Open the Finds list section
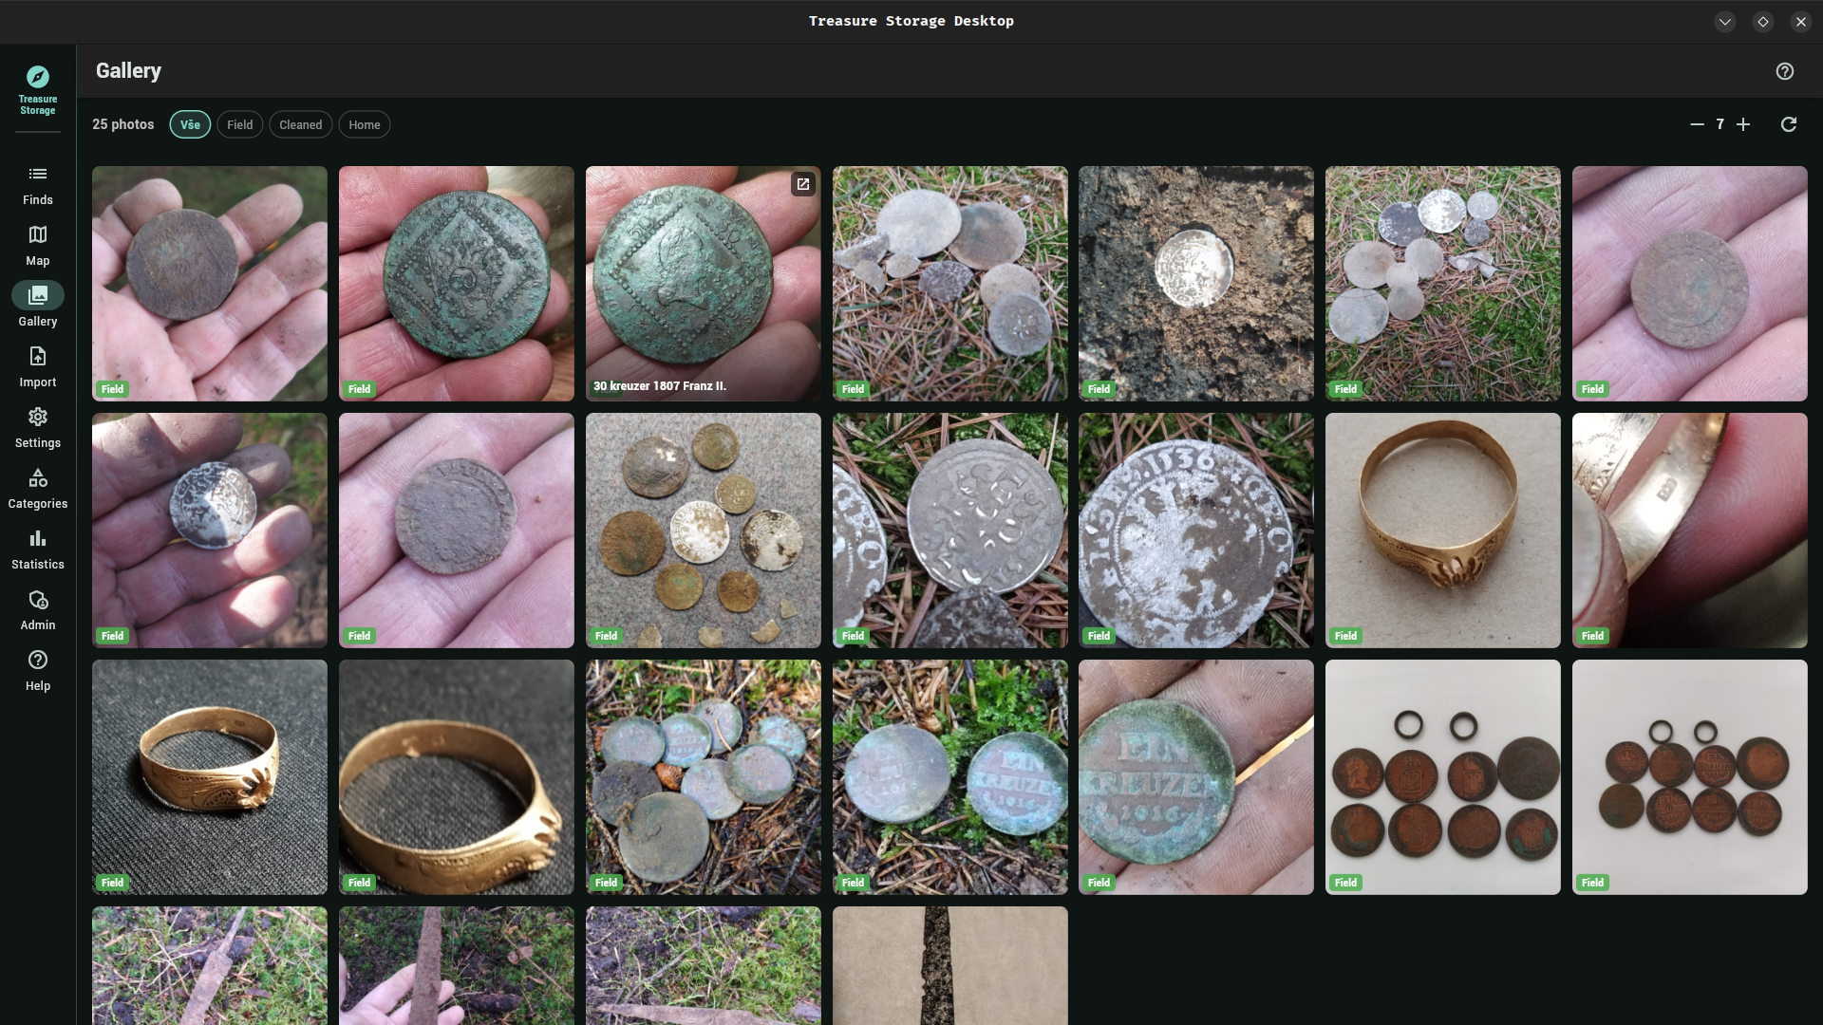 [x=38, y=185]
